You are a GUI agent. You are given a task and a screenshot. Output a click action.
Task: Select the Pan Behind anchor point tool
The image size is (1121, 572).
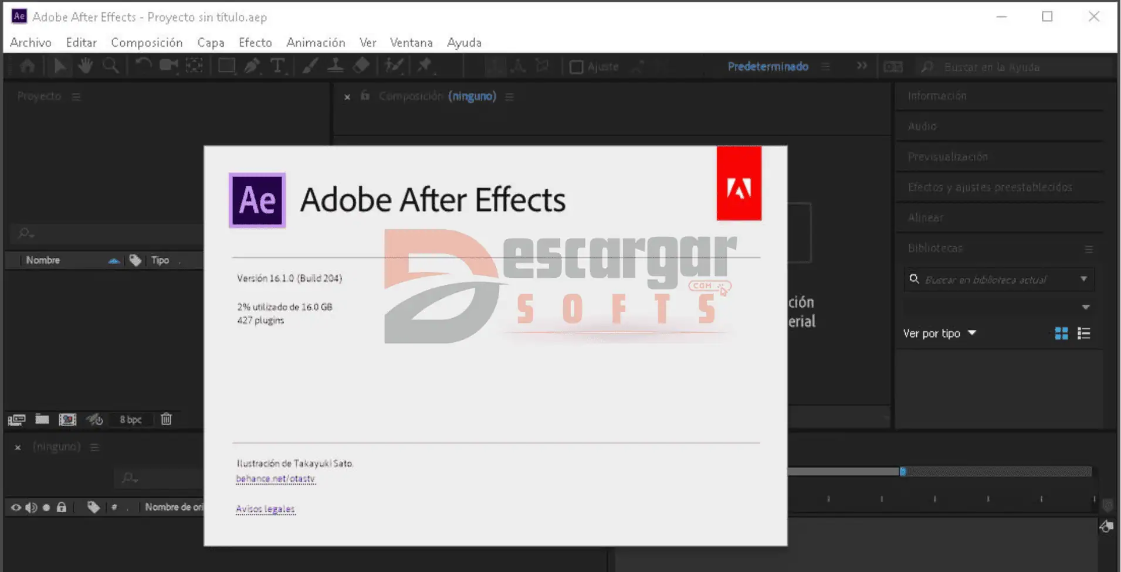(x=194, y=66)
